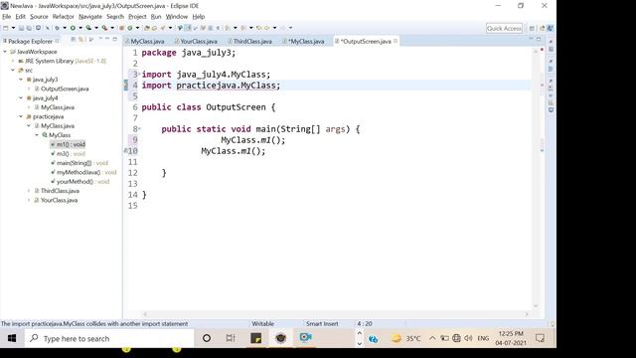Open the Debug button dropdown arrow
This screenshot has height=358, width=636.
(65, 28)
